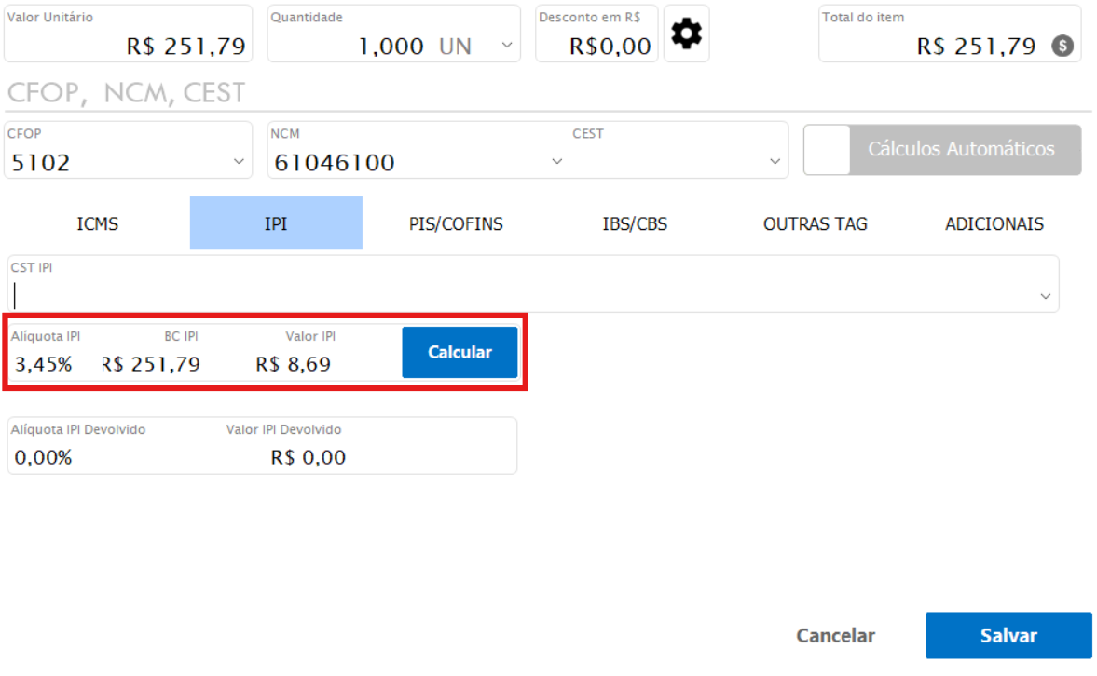The image size is (1097, 676).
Task: Switch to the ICMS tab
Action: [98, 223]
